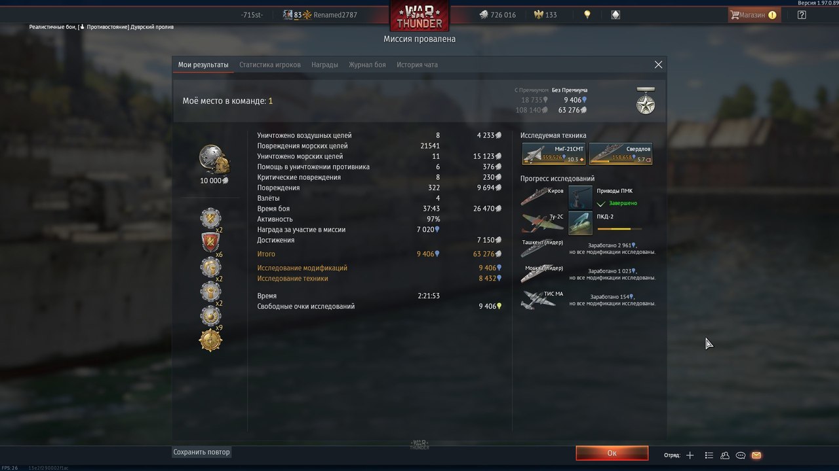Screen dimensions: 839x471
Task: Click the Приводы ПМК modification thumbnail
Action: tap(580, 197)
